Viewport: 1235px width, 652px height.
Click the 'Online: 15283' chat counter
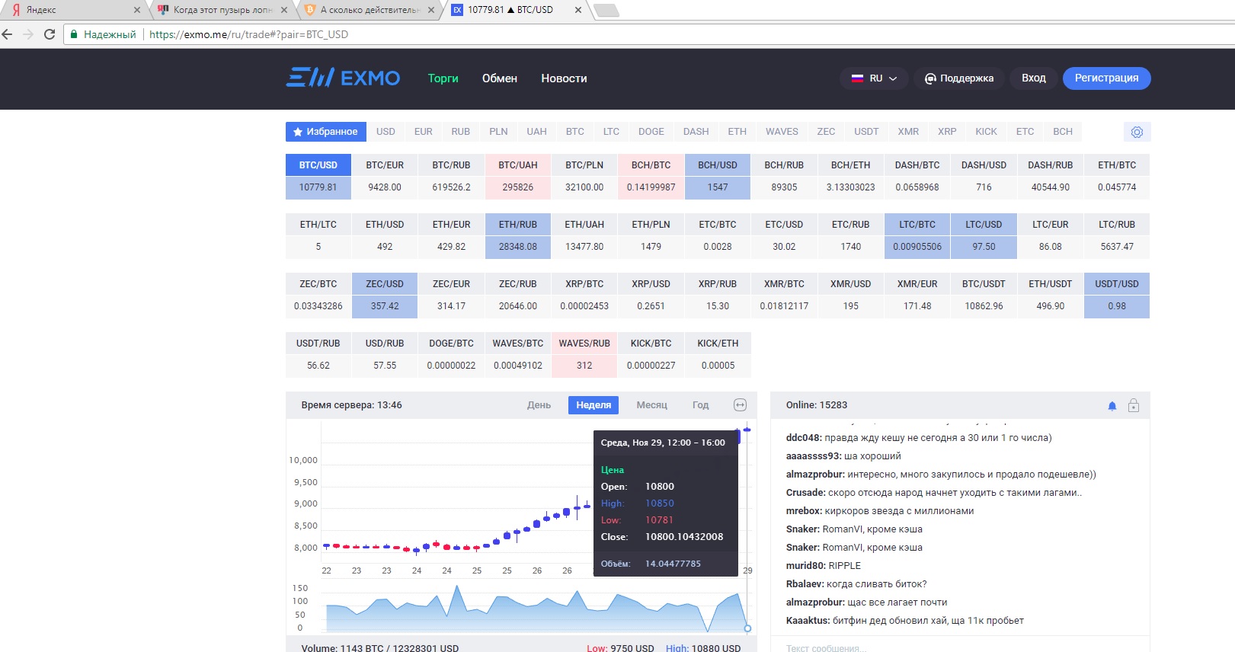click(817, 405)
